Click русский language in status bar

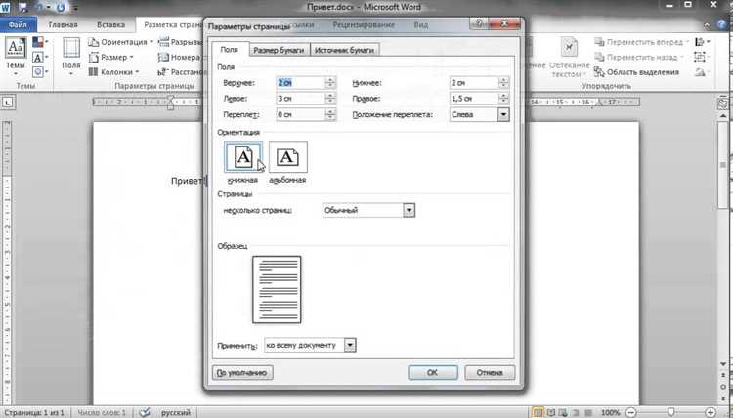point(176,413)
